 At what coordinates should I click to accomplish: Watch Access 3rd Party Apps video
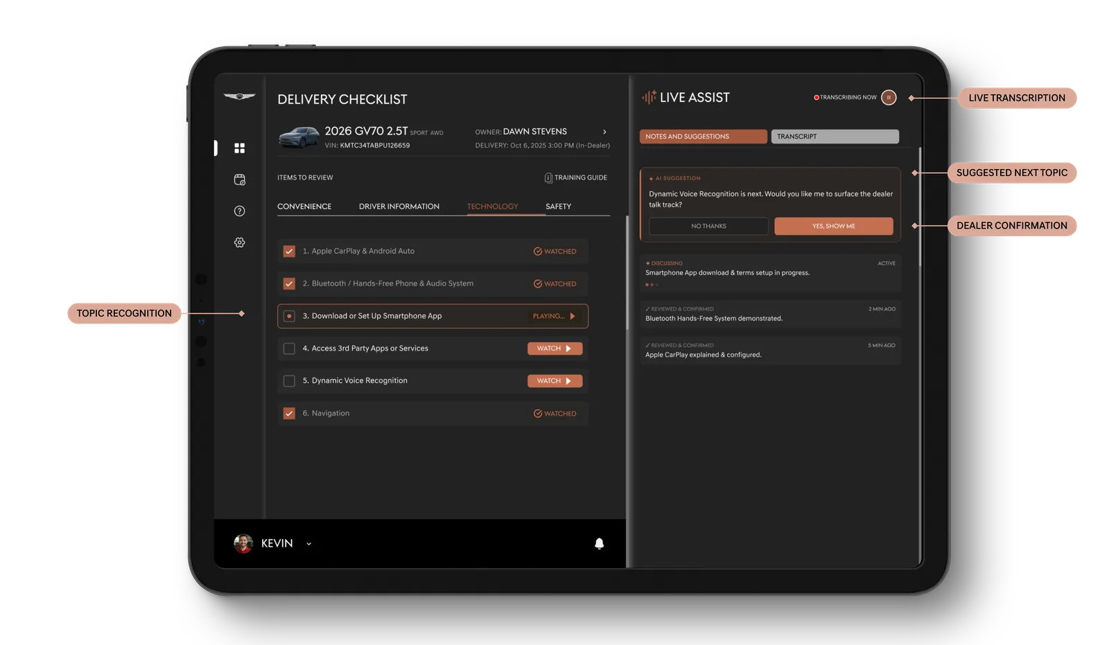tap(554, 348)
